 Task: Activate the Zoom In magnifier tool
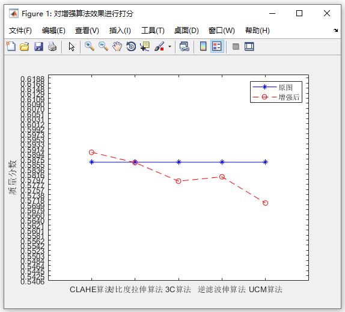pyautogui.click(x=90, y=46)
